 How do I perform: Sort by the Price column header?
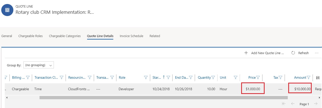click(252, 78)
